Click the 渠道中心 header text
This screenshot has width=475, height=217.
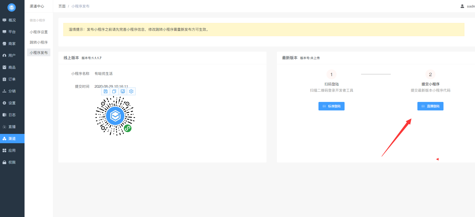(x=37, y=6)
